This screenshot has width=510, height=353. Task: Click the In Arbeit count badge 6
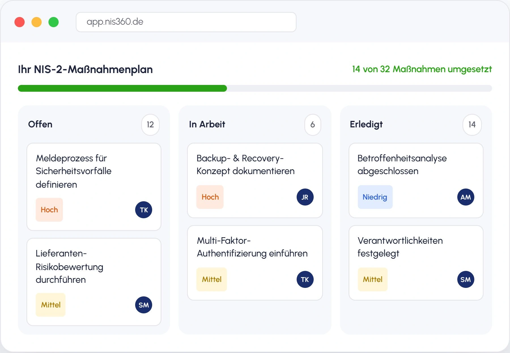313,125
